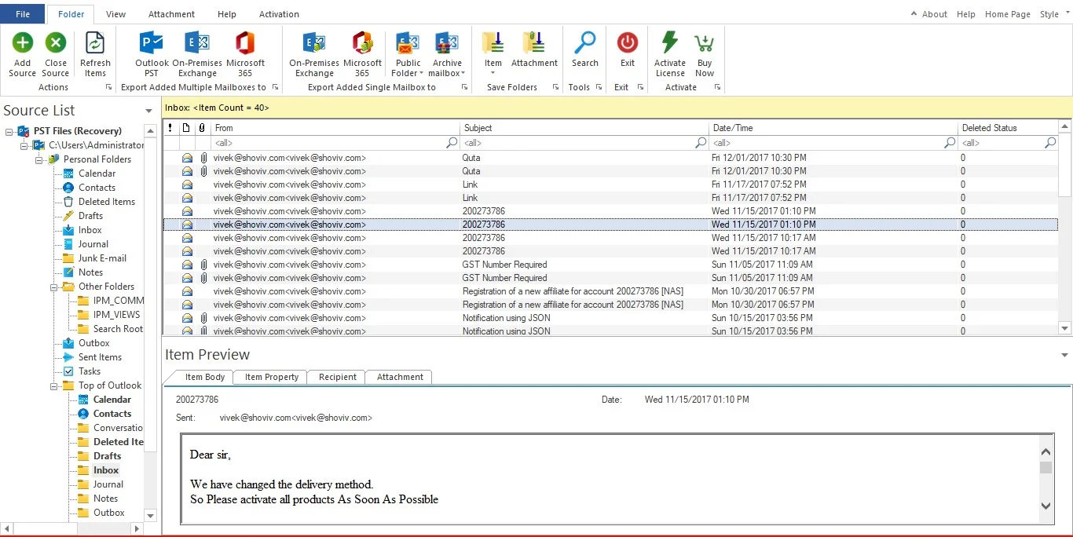Select the first Quta email row

[610, 158]
